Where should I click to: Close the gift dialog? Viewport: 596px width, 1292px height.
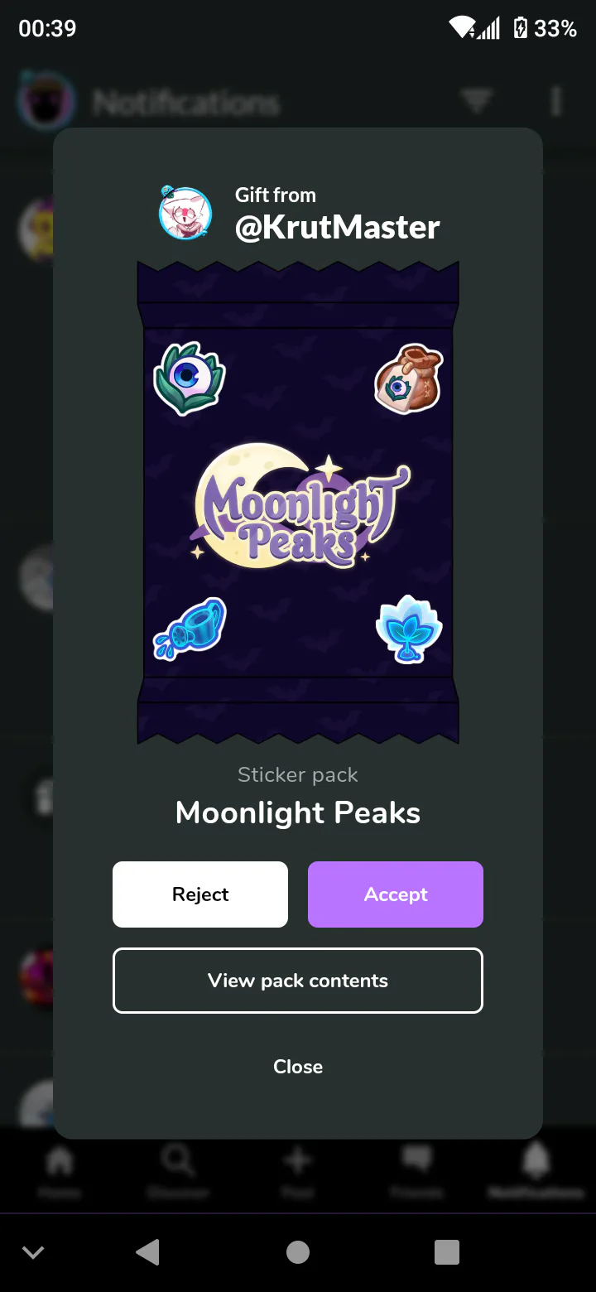(x=298, y=1067)
